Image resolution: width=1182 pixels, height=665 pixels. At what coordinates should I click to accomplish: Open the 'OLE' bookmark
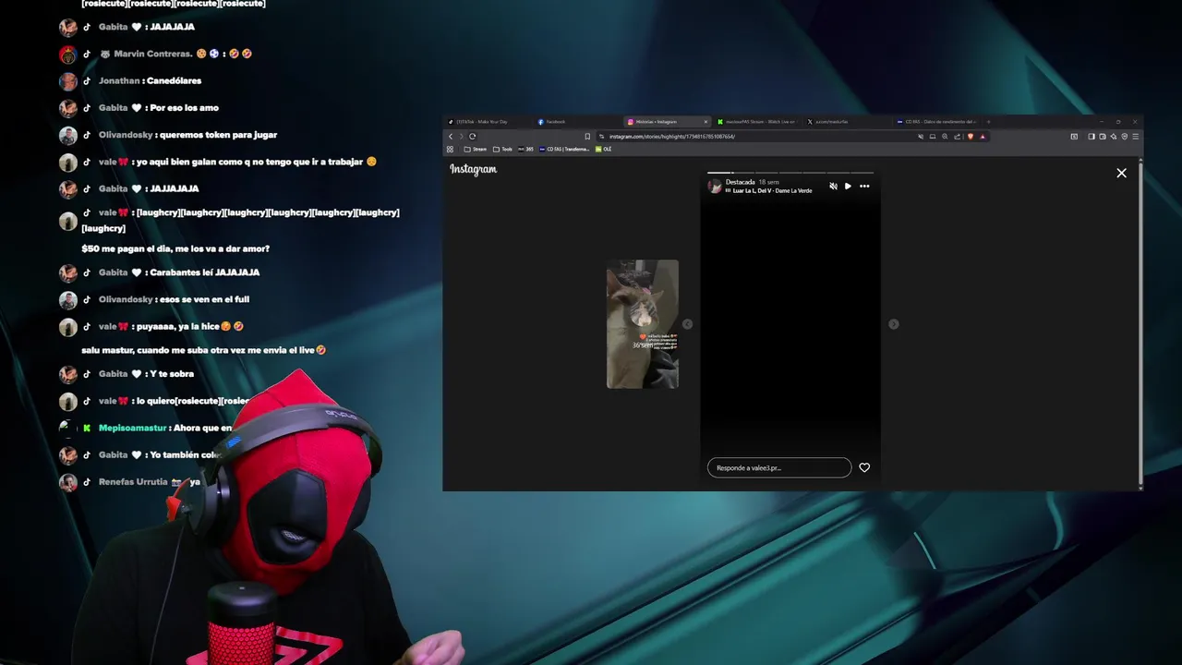[603, 149]
